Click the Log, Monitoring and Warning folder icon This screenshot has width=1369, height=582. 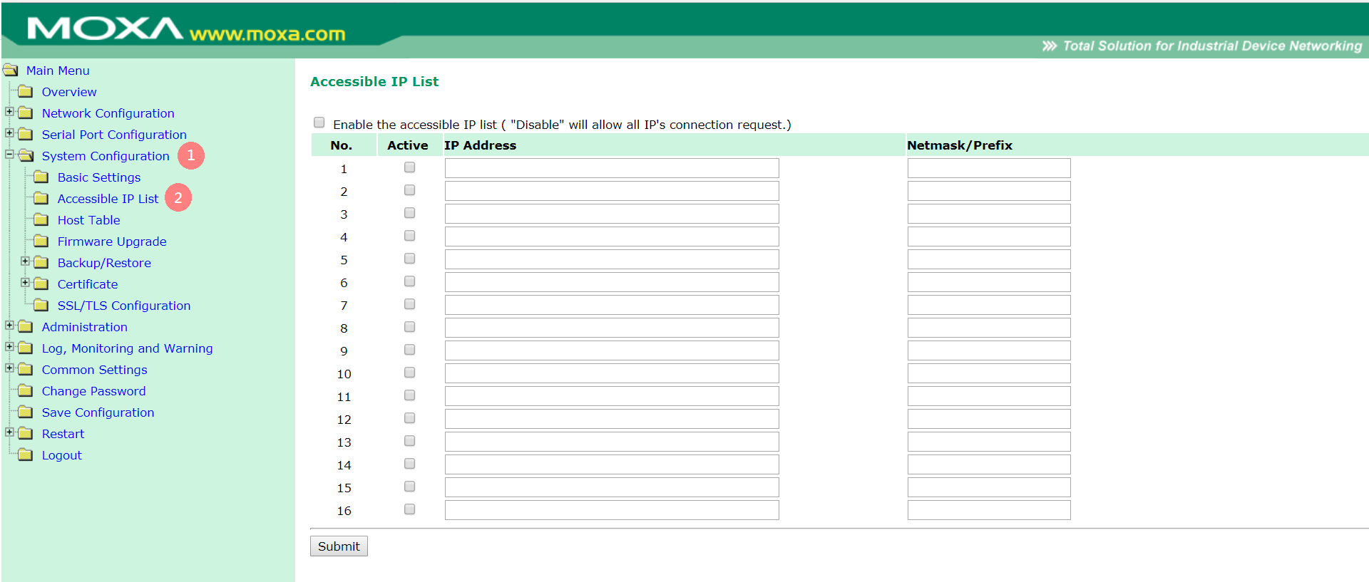(x=26, y=348)
